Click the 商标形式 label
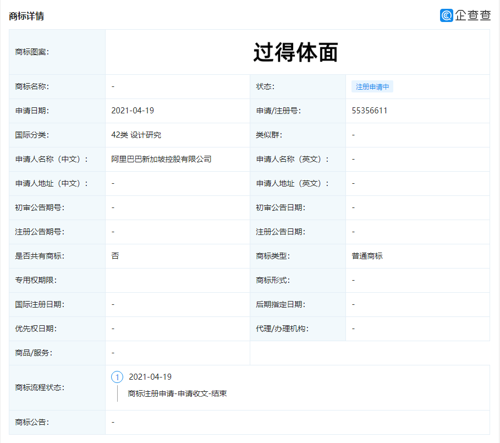Screen dimensions: 500x443 tap(273, 280)
